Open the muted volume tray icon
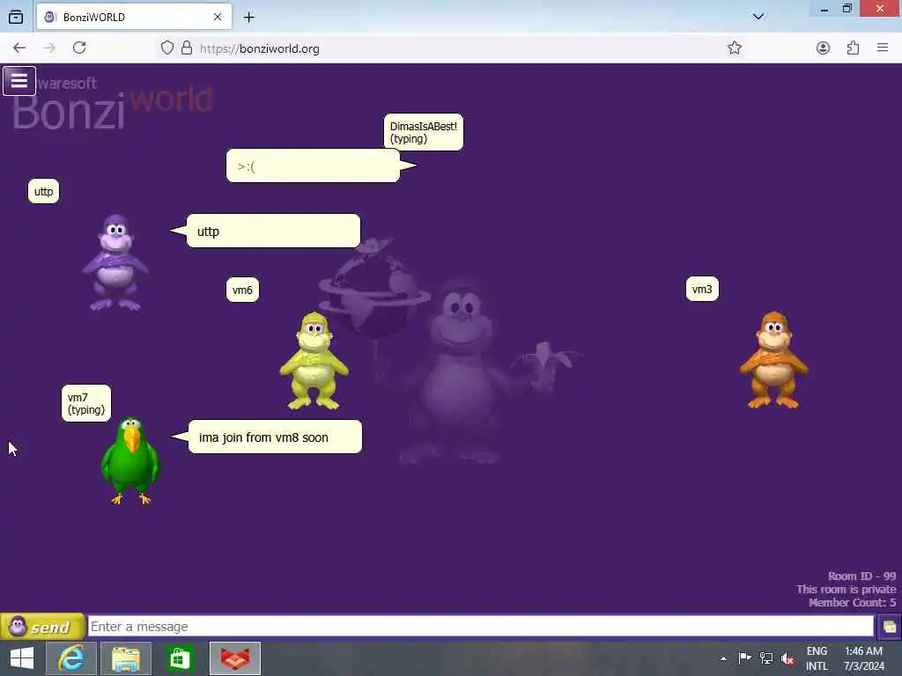902x676 pixels. pos(787,658)
